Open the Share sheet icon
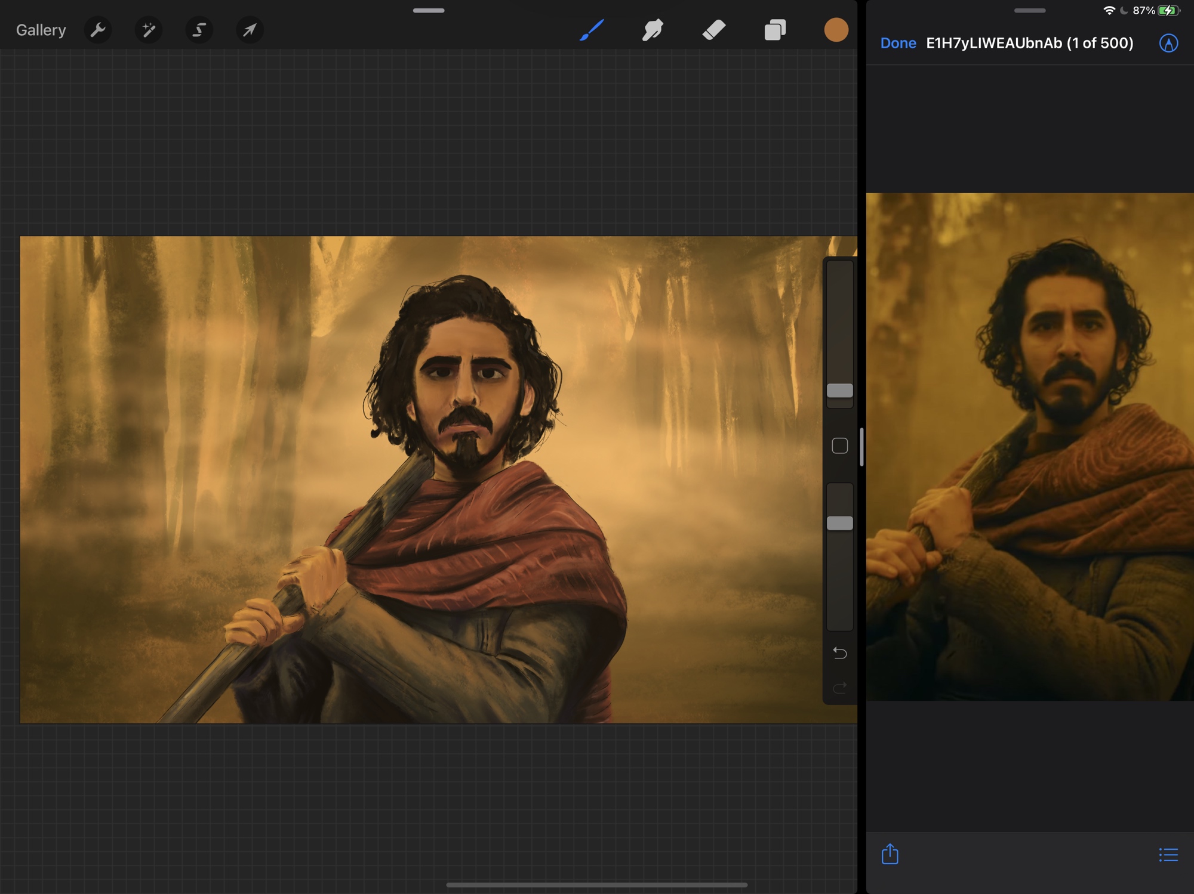This screenshot has width=1194, height=894. coord(890,854)
